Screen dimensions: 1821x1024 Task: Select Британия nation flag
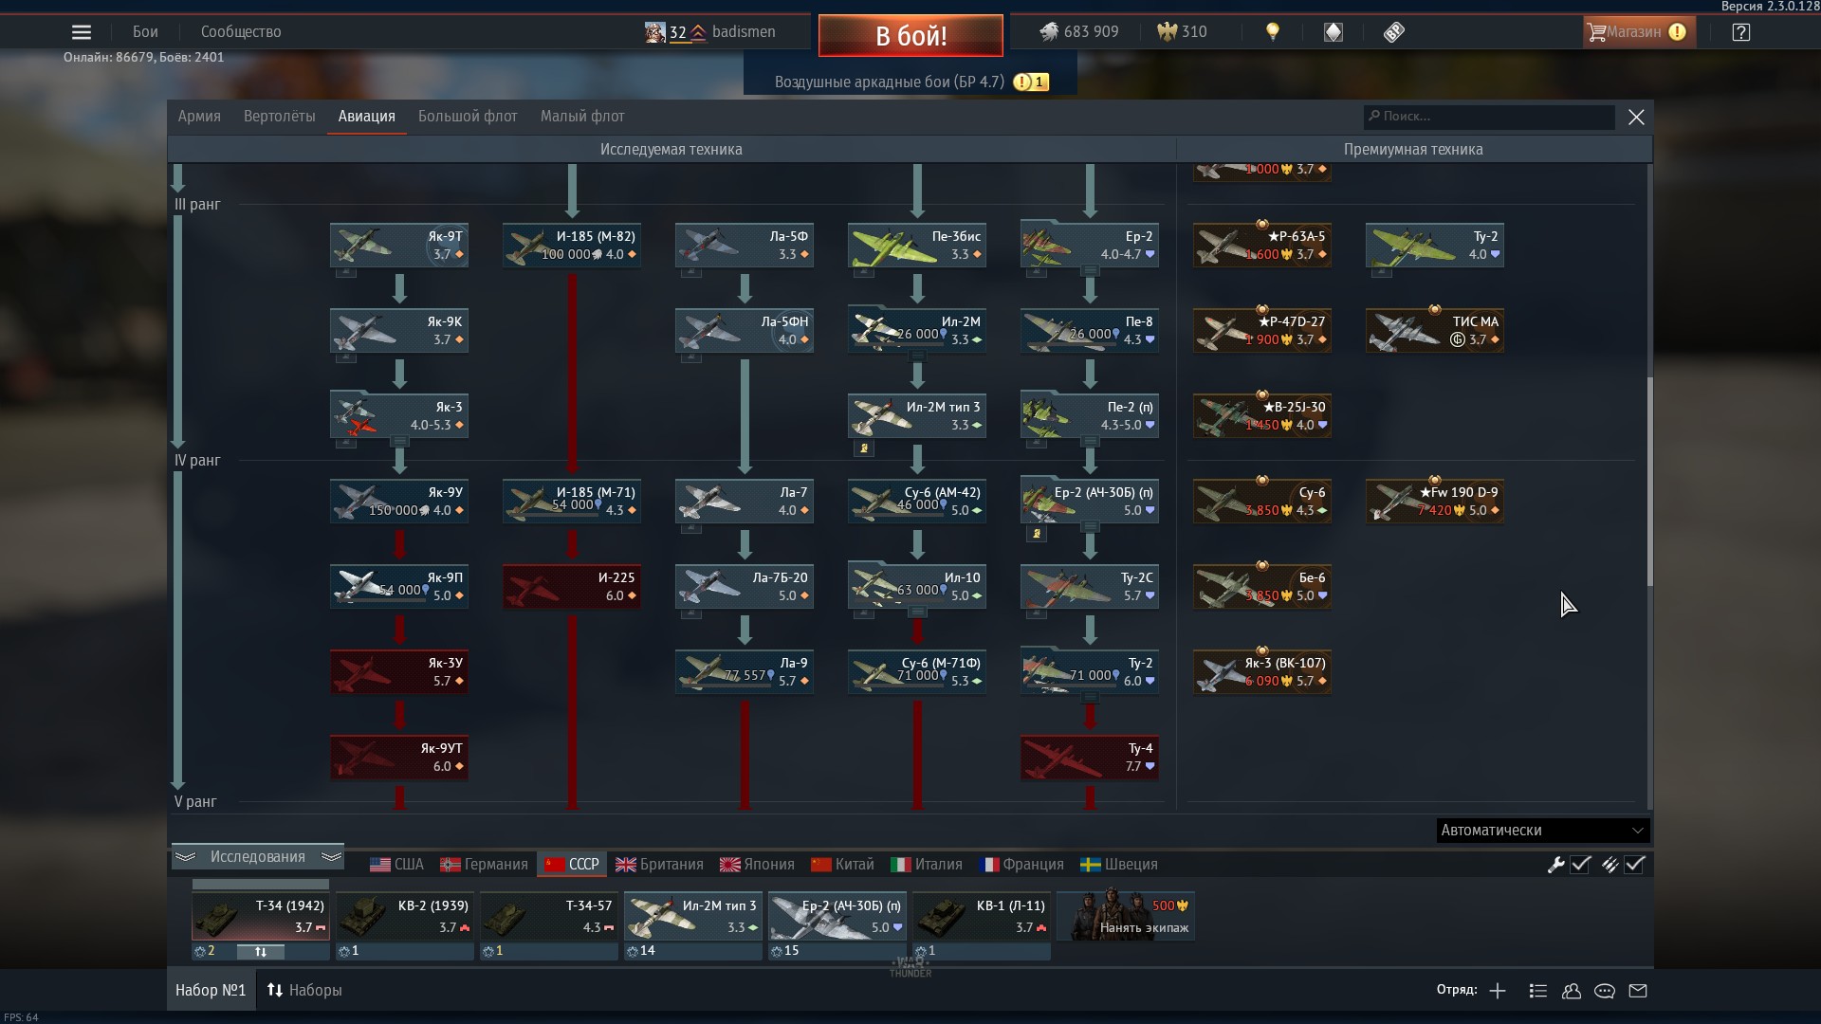[659, 865]
